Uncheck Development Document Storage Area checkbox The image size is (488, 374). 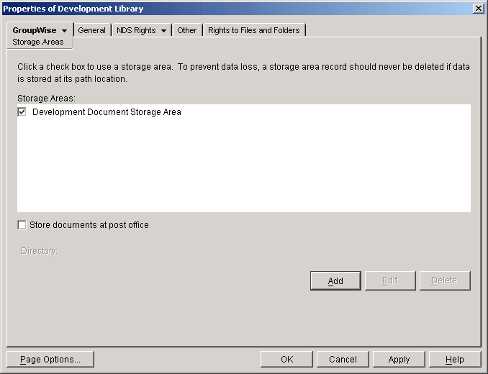pyautogui.click(x=22, y=111)
